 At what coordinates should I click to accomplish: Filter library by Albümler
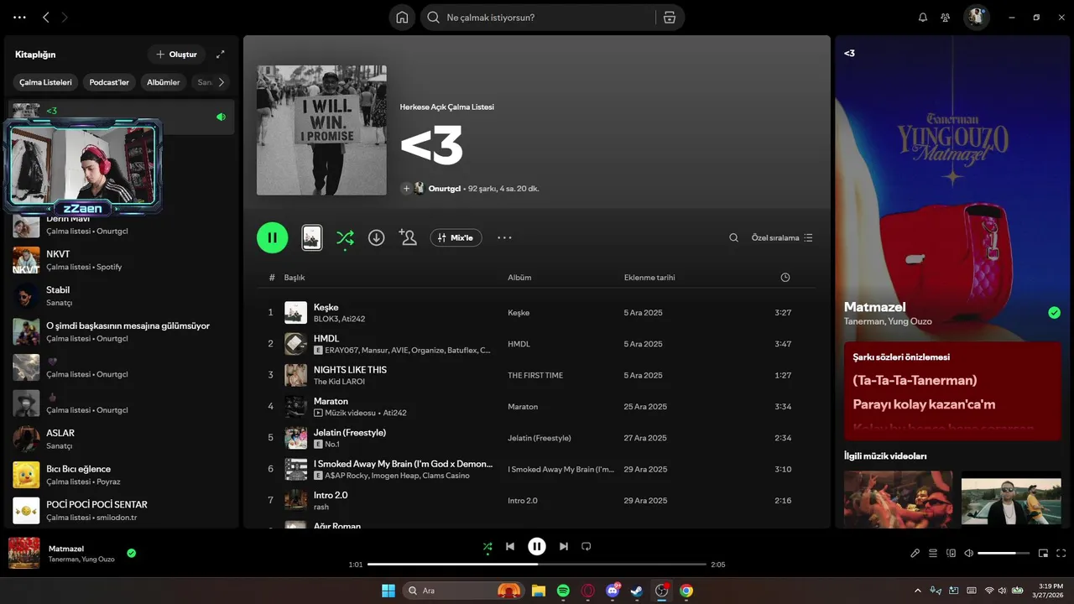tap(164, 82)
